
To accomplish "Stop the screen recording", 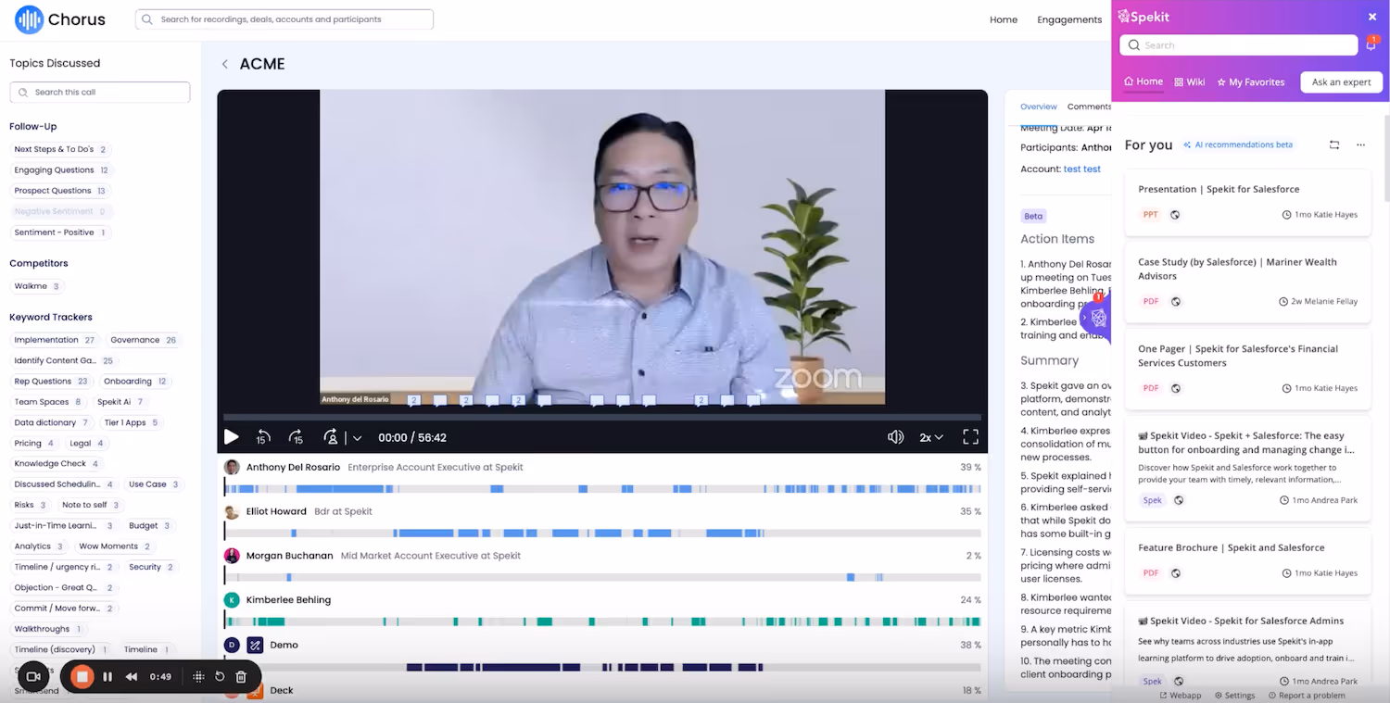I will (82, 677).
